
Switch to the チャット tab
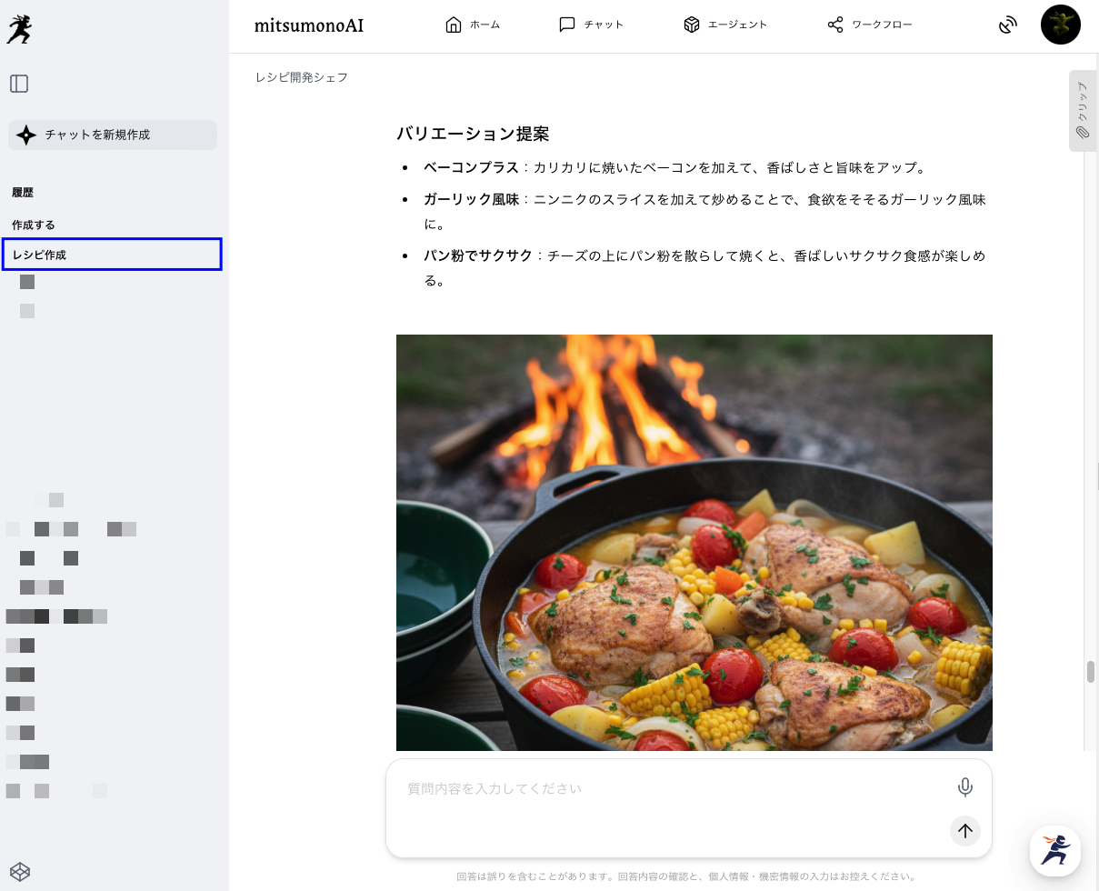tap(591, 25)
